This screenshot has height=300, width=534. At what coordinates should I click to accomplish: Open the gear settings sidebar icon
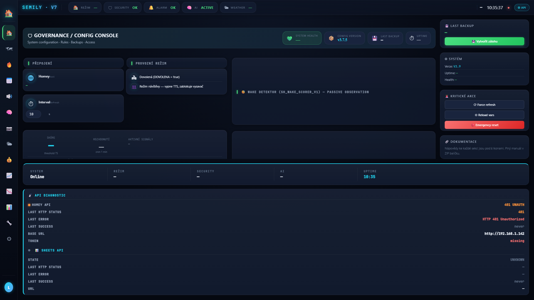(x=9, y=239)
